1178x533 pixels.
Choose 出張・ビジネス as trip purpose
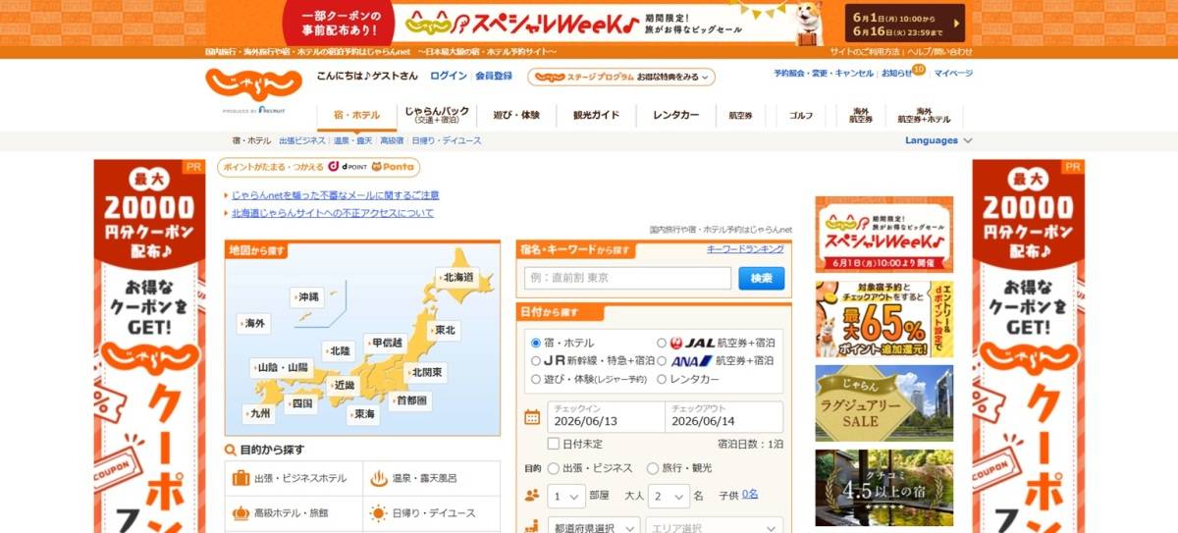click(x=554, y=468)
